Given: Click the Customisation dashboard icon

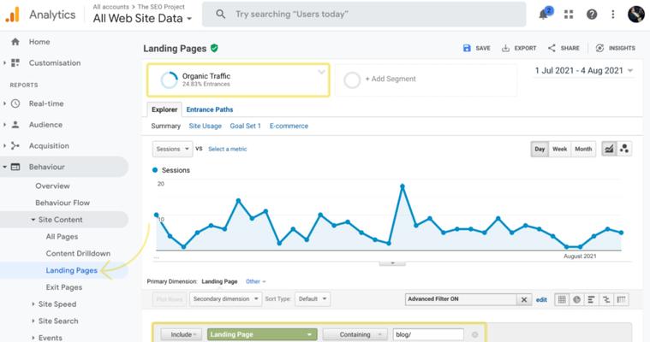Looking at the screenshot, I should point(15,63).
